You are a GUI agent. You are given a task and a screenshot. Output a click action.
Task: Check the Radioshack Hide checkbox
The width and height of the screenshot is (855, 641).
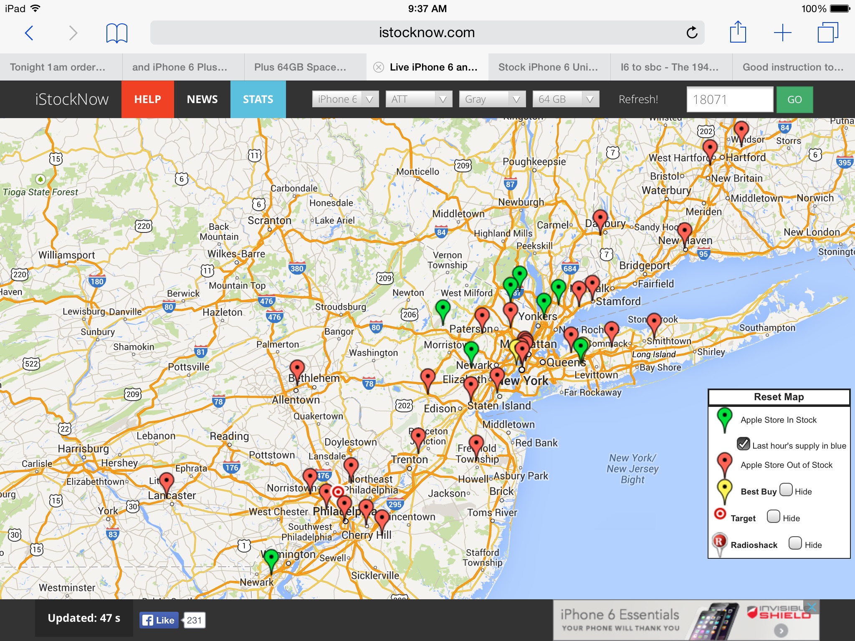795,543
